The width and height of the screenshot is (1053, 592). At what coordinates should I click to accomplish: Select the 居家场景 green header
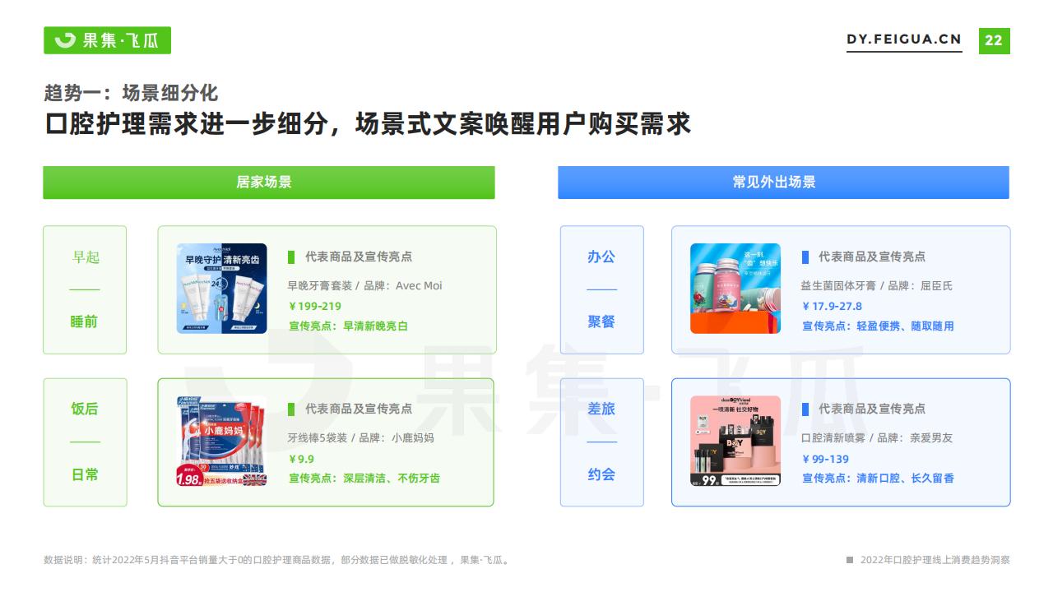click(x=269, y=183)
